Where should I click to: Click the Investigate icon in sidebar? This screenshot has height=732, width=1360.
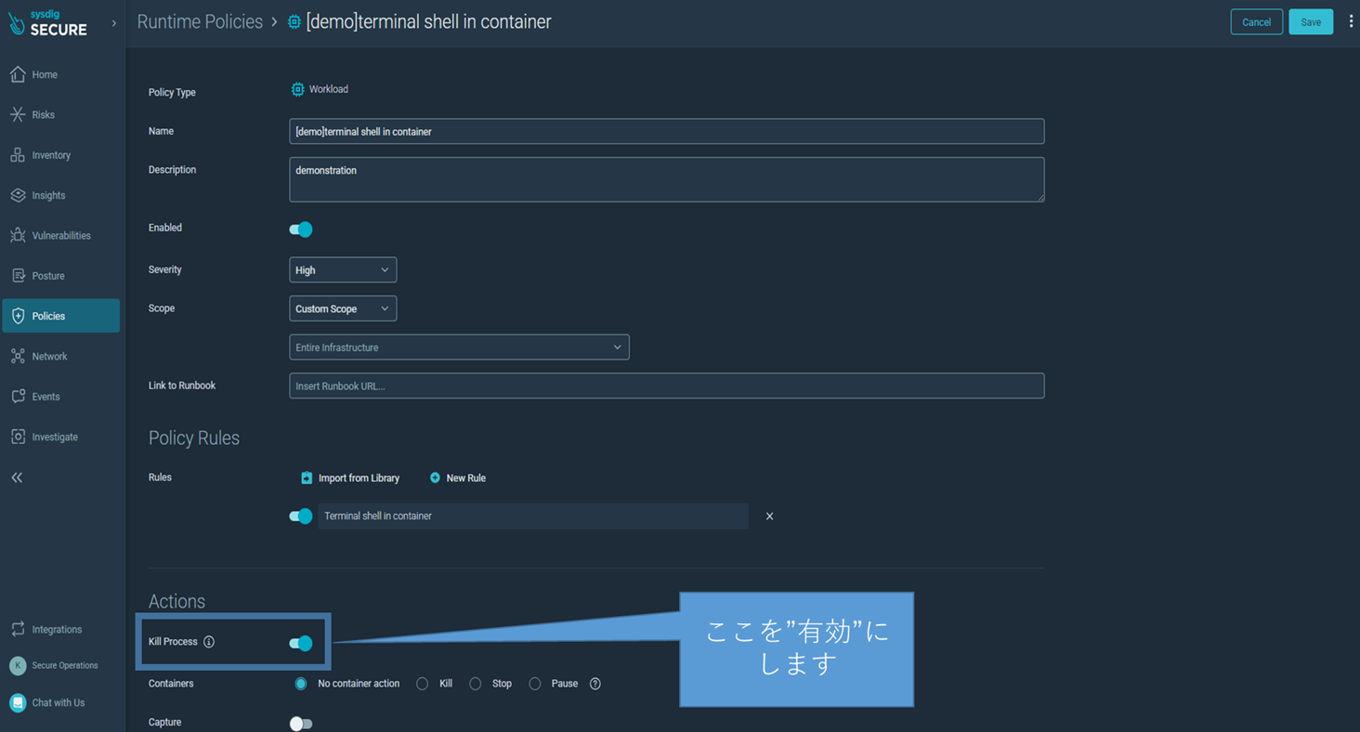click(18, 437)
